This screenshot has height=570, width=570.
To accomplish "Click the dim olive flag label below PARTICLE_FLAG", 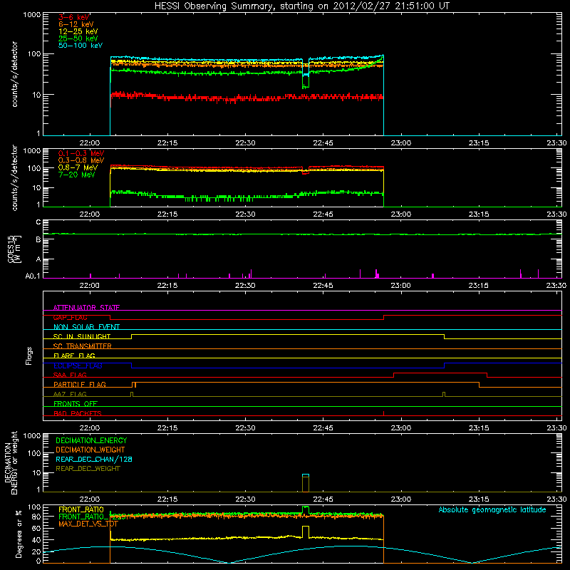I will pyautogui.click(x=70, y=394).
